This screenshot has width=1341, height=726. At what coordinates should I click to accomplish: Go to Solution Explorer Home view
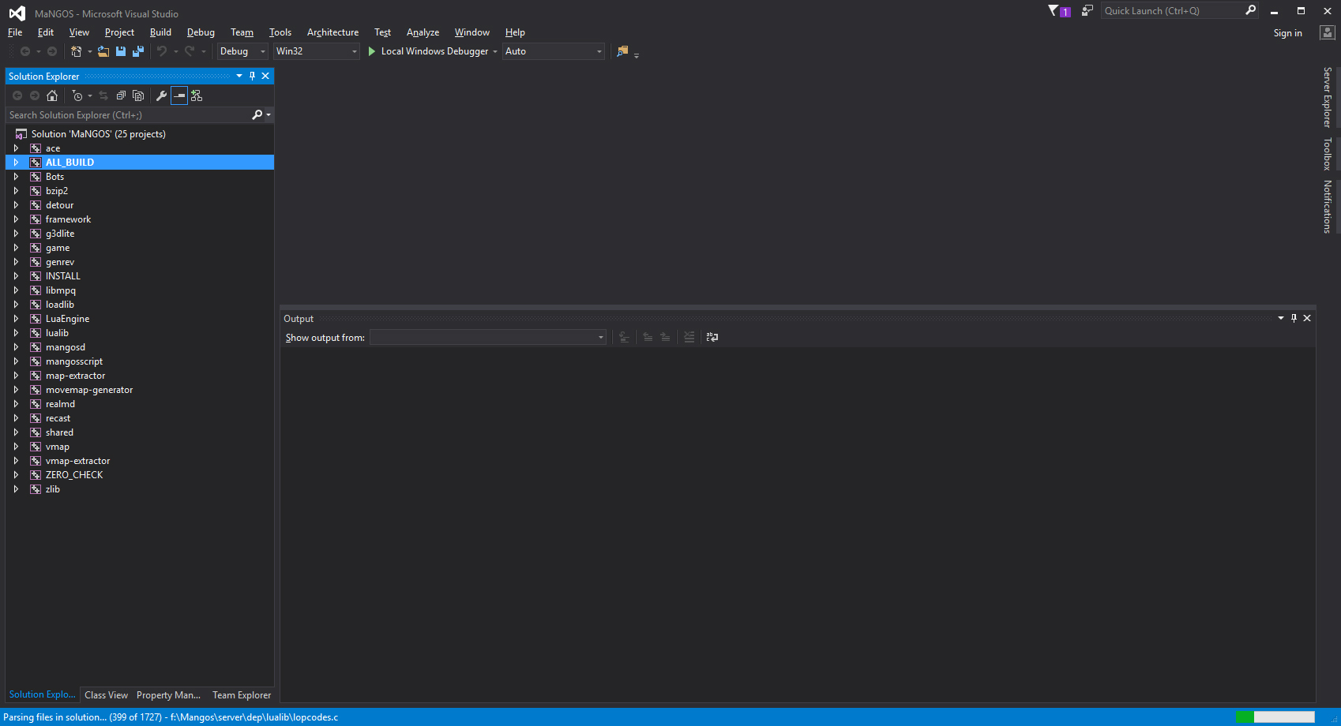pos(52,95)
